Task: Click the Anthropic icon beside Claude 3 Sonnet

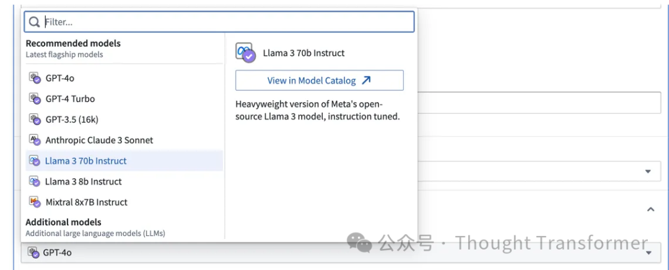Action: click(35, 140)
